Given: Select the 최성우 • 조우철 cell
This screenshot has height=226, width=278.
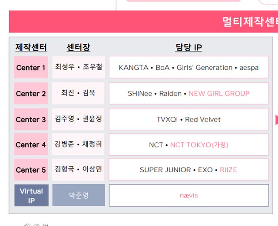Looking at the screenshot, I should coord(79,67).
